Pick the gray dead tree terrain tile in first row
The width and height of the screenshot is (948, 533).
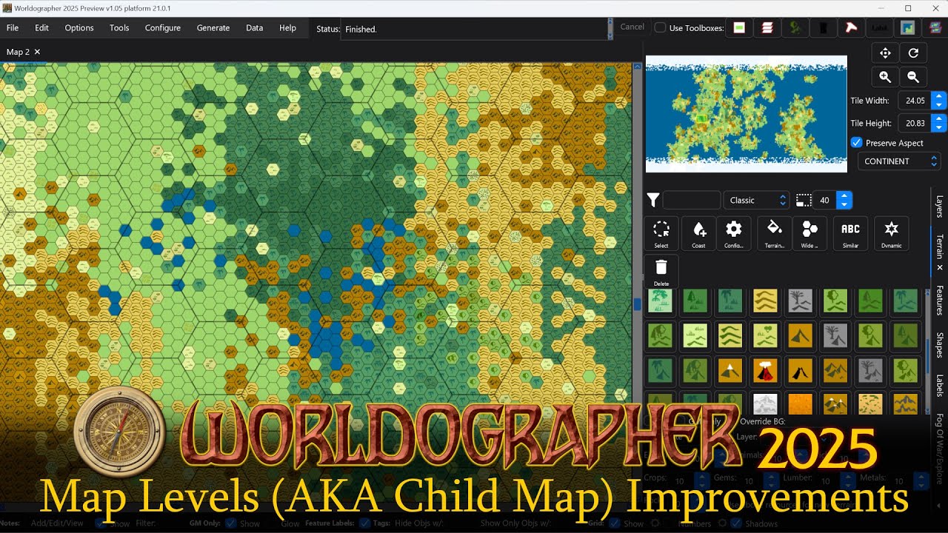tap(801, 301)
